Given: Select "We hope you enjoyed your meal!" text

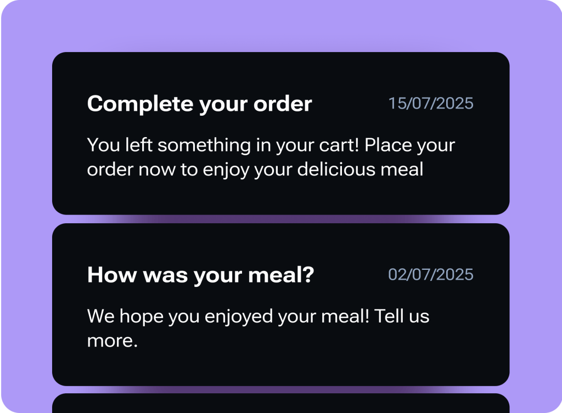Looking at the screenshot, I should (x=228, y=316).
